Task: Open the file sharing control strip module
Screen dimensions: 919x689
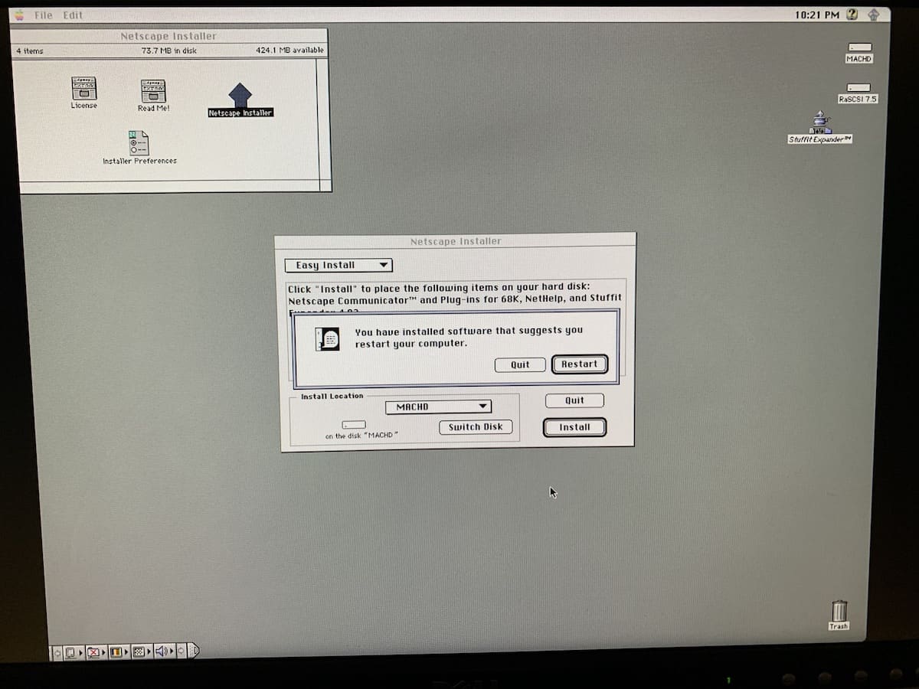Action: coord(97,653)
